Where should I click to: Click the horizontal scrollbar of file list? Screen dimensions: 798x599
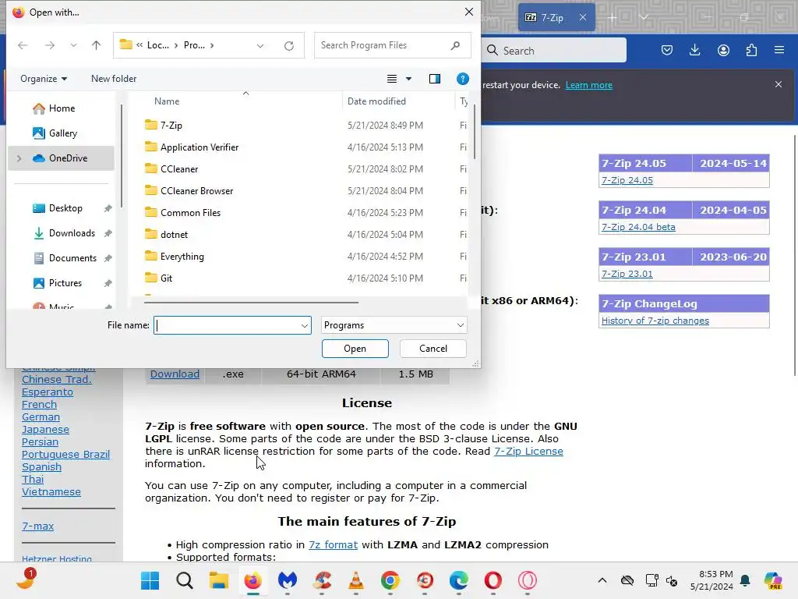[x=251, y=302]
